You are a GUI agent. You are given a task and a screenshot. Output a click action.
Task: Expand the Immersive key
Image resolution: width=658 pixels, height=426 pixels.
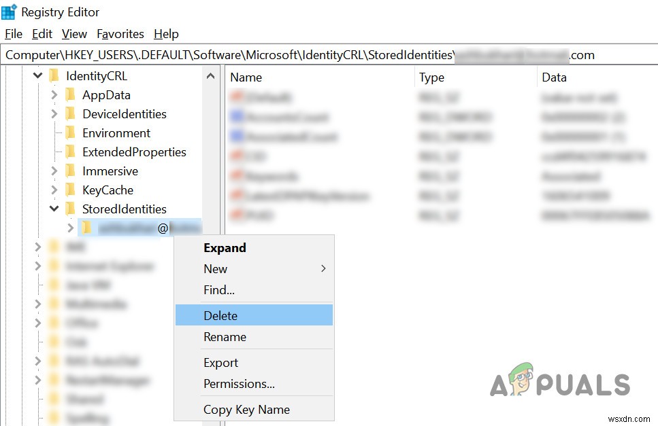(x=54, y=171)
